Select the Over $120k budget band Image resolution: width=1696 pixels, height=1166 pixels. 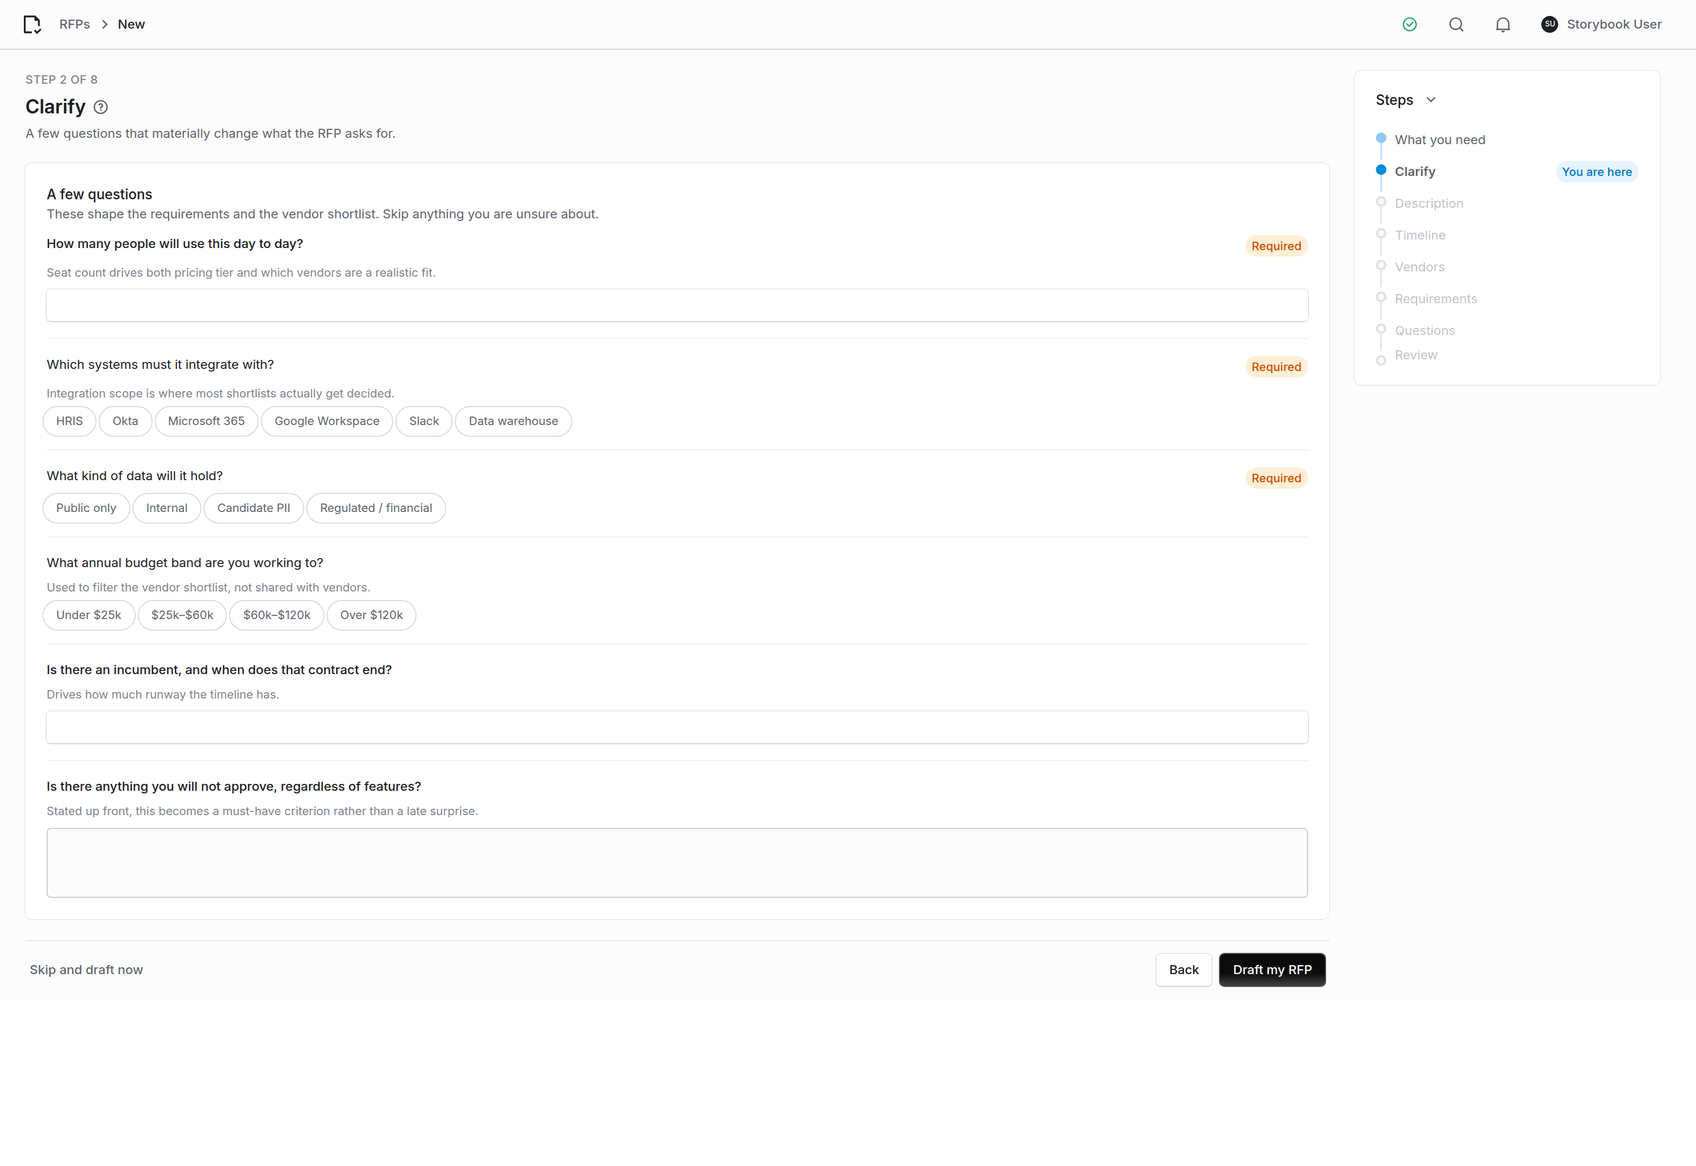[371, 615]
